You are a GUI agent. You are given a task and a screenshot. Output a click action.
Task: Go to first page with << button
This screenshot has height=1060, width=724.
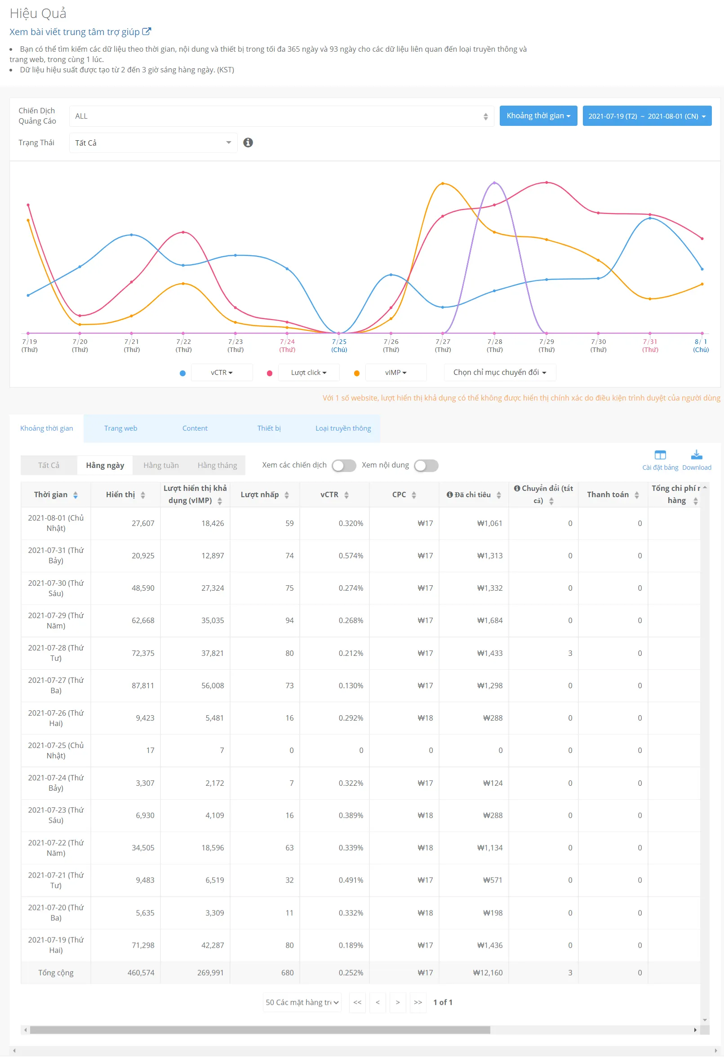click(x=357, y=1002)
